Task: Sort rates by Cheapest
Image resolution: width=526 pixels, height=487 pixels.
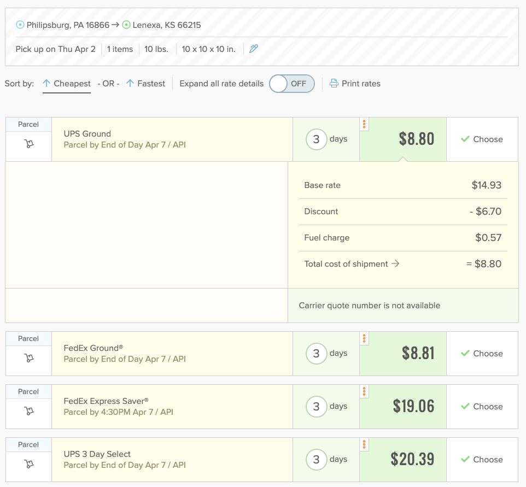Action: [67, 84]
